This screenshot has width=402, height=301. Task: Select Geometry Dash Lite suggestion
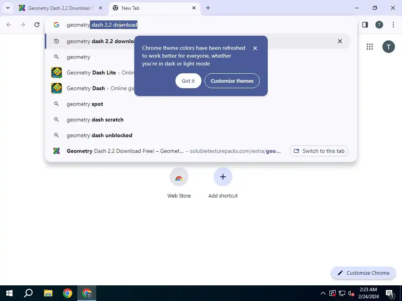coord(197,73)
